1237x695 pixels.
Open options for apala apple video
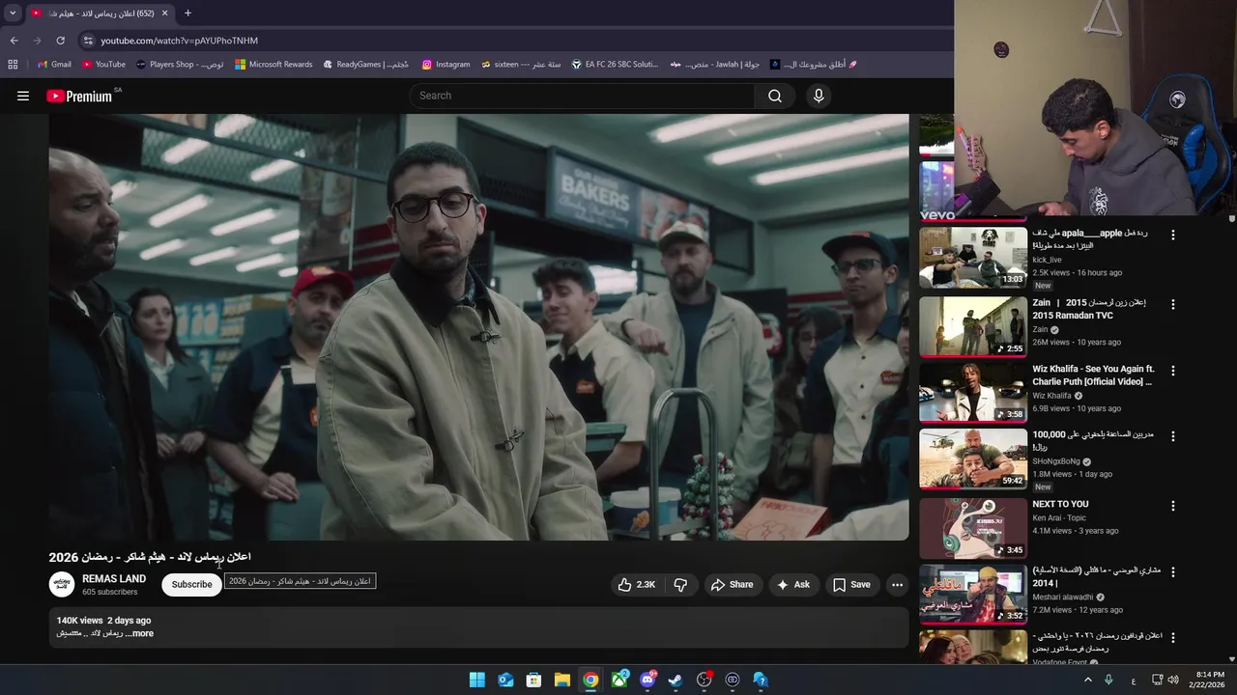pos(1173,236)
